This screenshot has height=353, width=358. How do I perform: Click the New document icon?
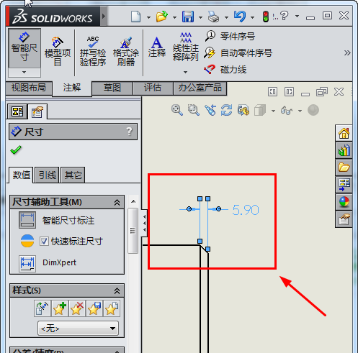(x=135, y=17)
